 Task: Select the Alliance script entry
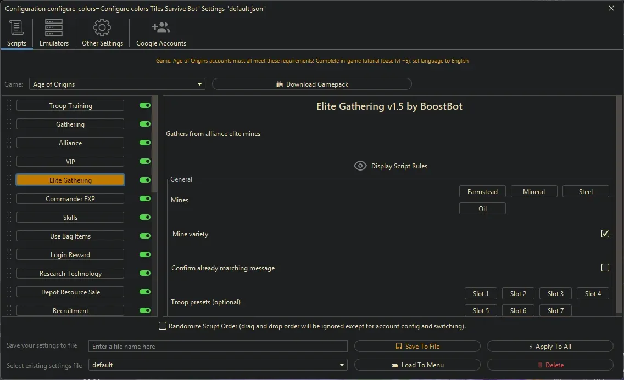(70, 143)
